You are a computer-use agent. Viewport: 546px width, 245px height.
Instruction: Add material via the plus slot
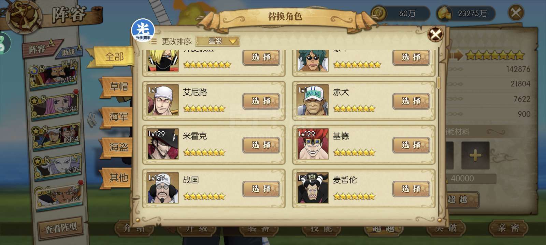tap(475, 156)
